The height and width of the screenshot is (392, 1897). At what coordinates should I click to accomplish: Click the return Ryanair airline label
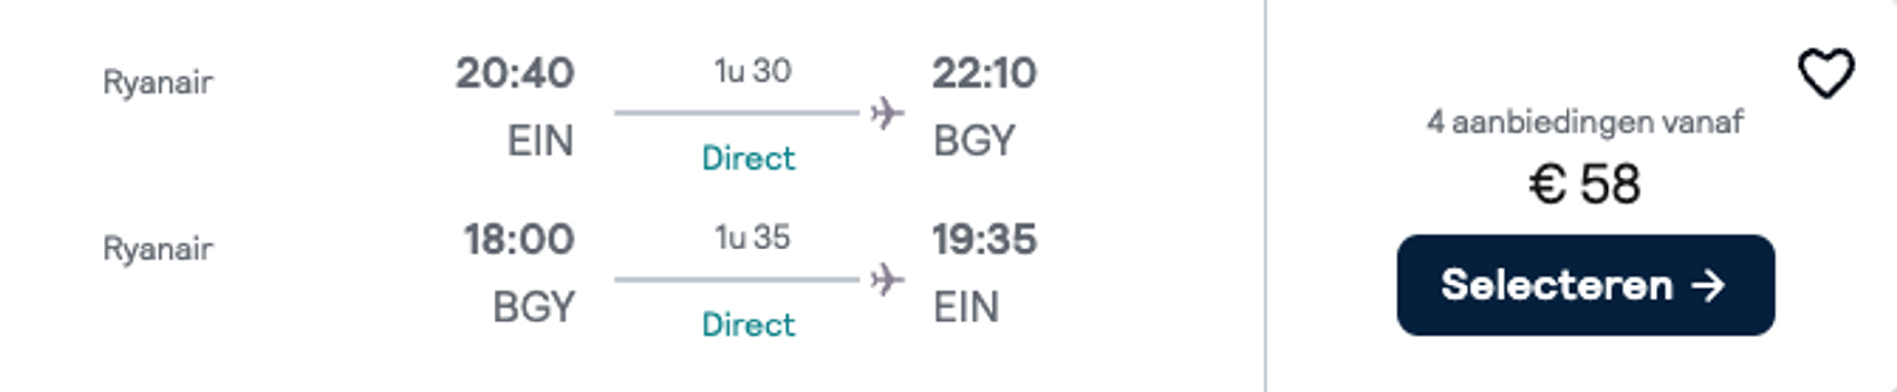click(158, 249)
